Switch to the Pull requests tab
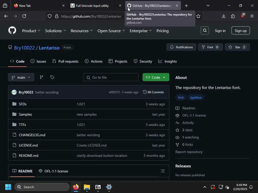 click(65, 61)
